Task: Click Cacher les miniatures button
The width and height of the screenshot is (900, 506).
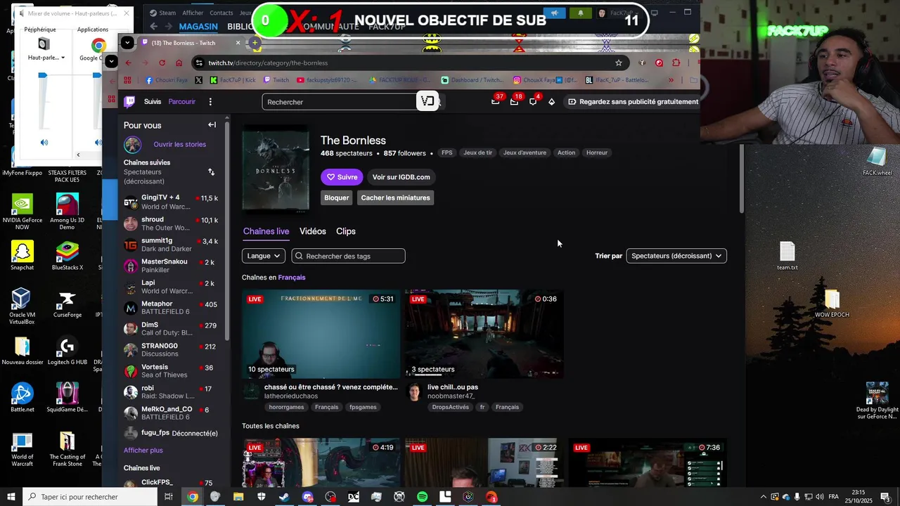Action: point(395,197)
